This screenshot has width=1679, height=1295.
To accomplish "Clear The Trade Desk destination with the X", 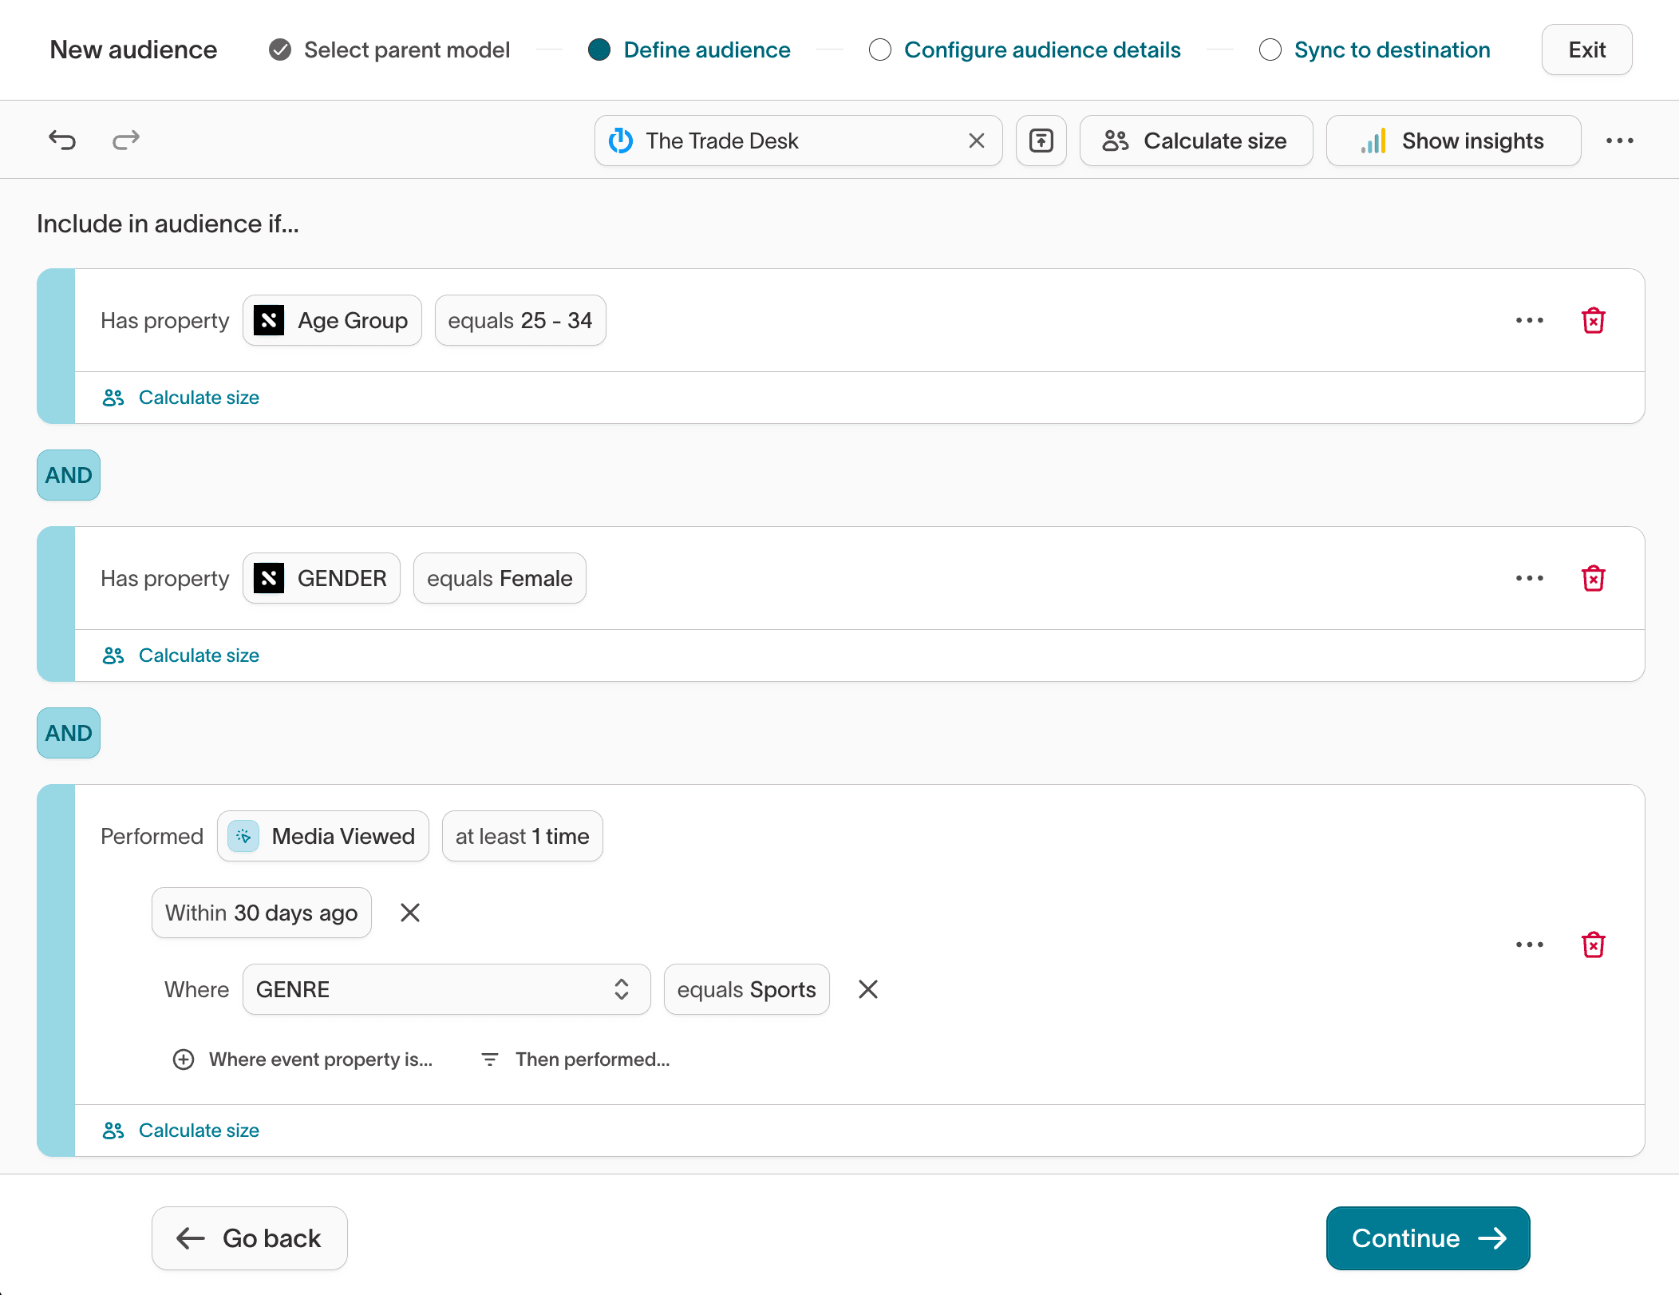I will coord(976,141).
